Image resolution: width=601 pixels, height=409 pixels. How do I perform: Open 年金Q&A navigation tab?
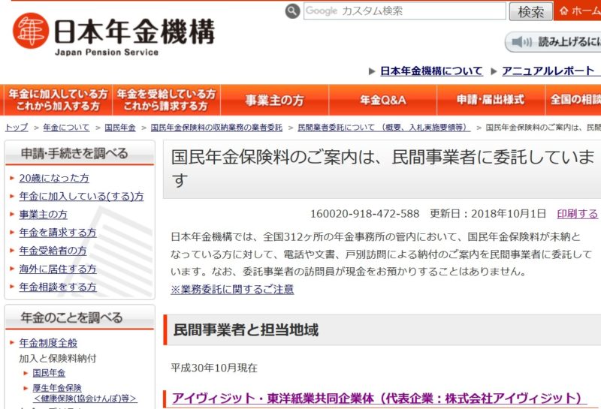(x=382, y=100)
